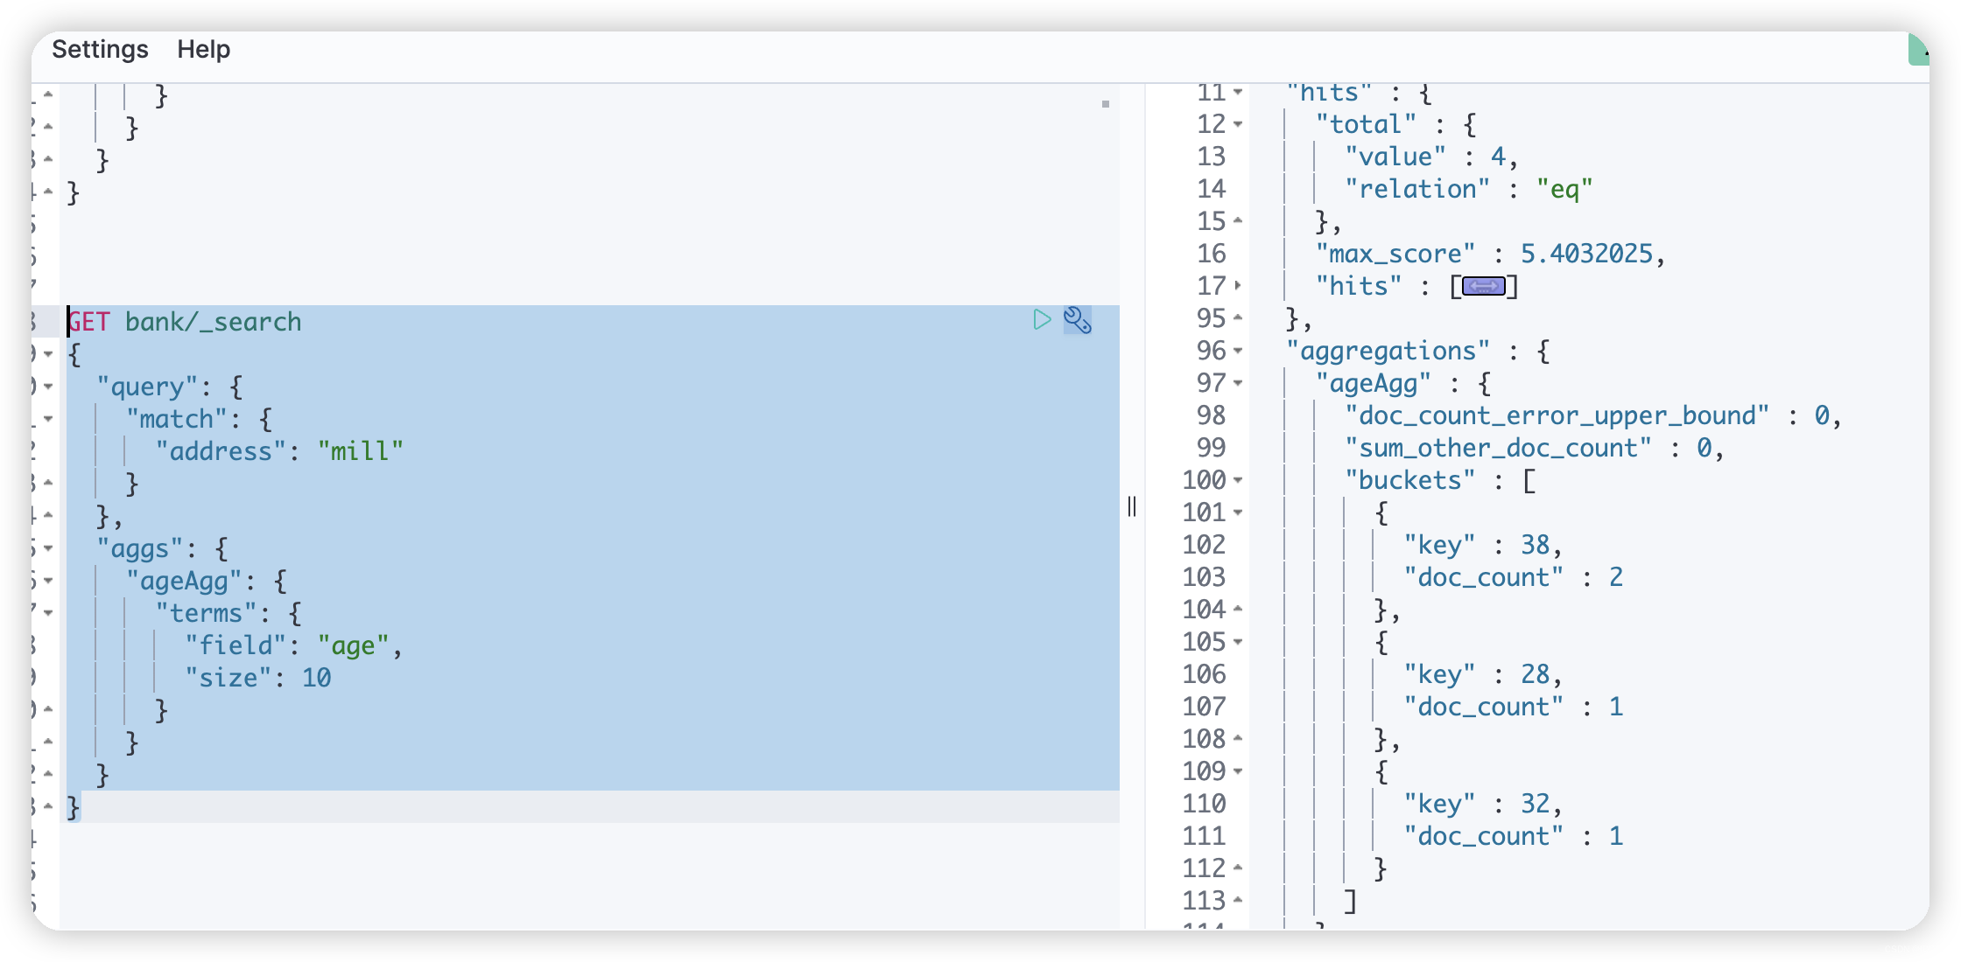1961x962 pixels.
Task: Collapse the "aggregations" object at line 96
Action: click(x=1237, y=351)
